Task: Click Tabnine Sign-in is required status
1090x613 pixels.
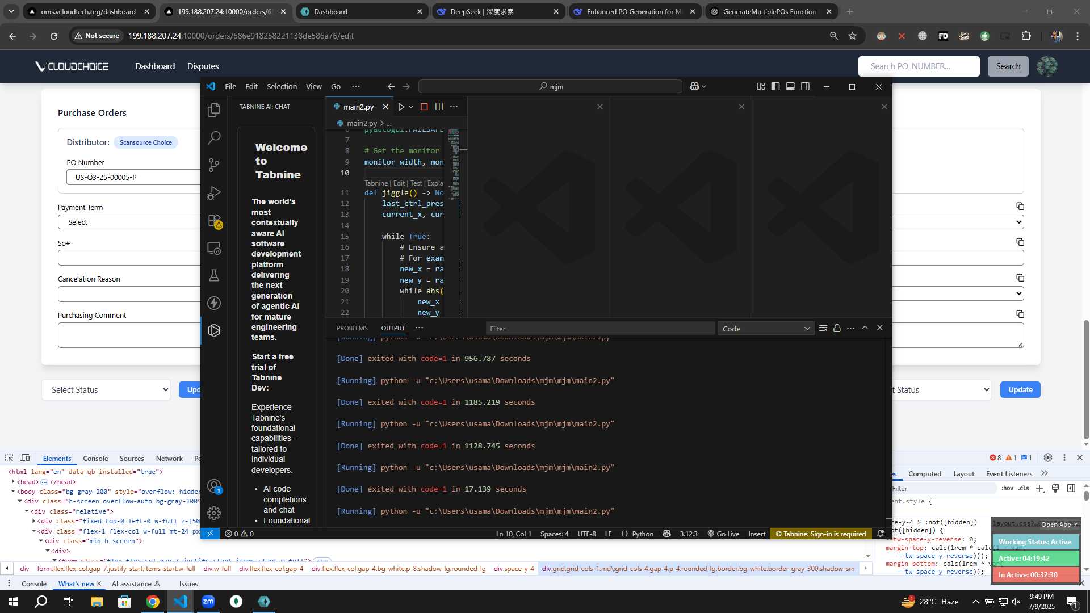Action: (820, 534)
